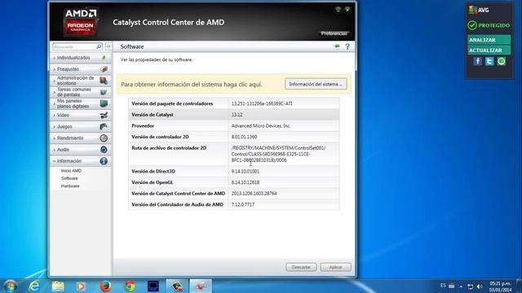Screen dimensions: 522x293
Task: Click the search magnifier icon in sidebar
Action: 99,46
